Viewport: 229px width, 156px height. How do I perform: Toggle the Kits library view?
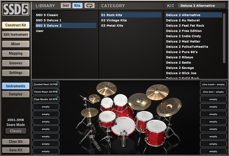pyautogui.click(x=77, y=6)
